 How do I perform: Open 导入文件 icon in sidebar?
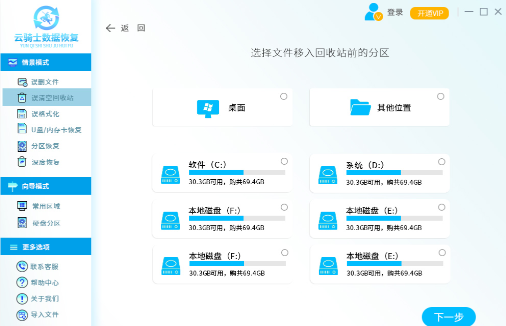click(x=22, y=315)
